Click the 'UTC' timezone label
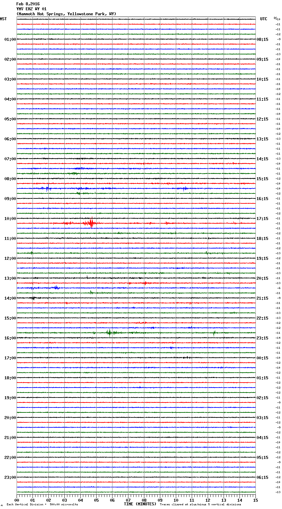 (264, 19)
